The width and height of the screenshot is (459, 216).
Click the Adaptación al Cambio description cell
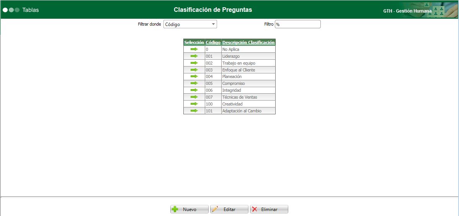(248, 111)
